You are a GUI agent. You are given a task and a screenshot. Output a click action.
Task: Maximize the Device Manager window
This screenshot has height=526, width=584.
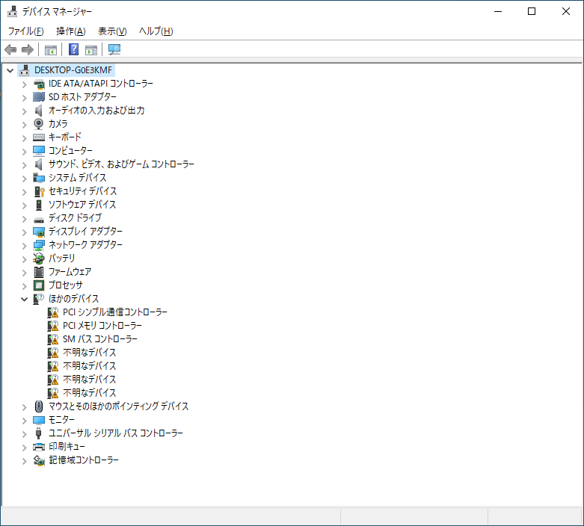[x=532, y=11]
